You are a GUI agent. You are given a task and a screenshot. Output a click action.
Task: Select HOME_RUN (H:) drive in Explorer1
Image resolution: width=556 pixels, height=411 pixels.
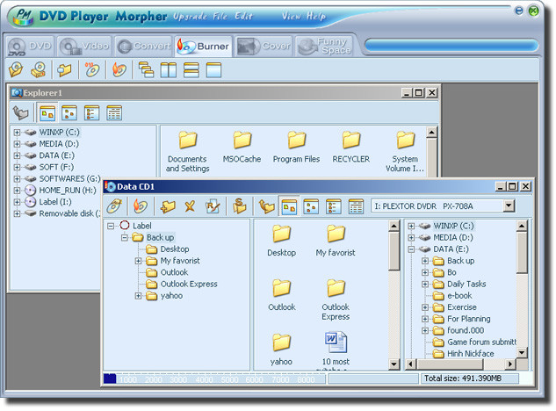click(x=68, y=191)
